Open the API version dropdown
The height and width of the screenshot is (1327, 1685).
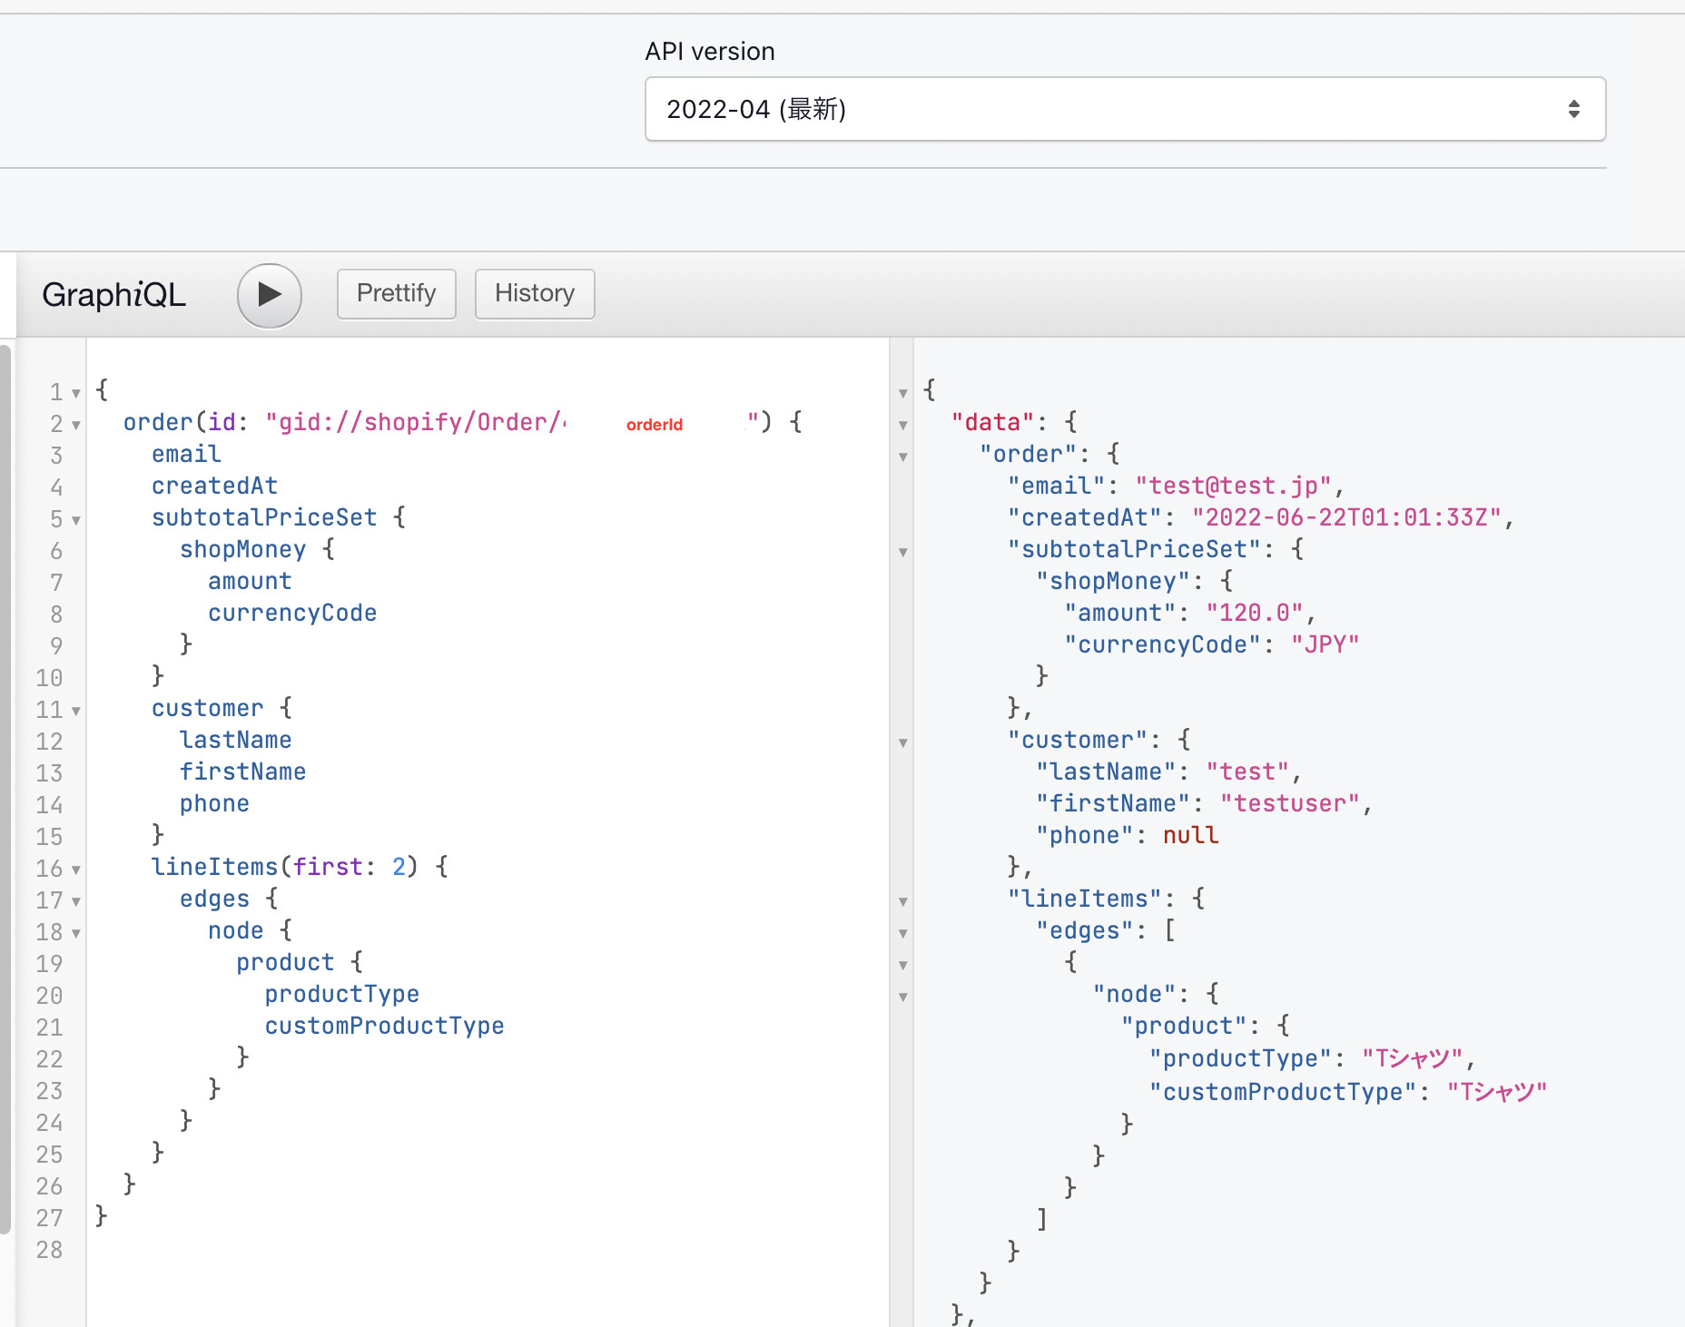(x=1124, y=109)
